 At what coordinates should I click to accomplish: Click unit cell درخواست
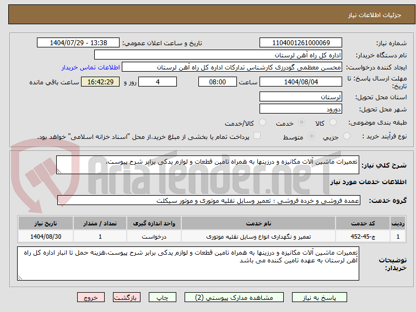point(154,236)
